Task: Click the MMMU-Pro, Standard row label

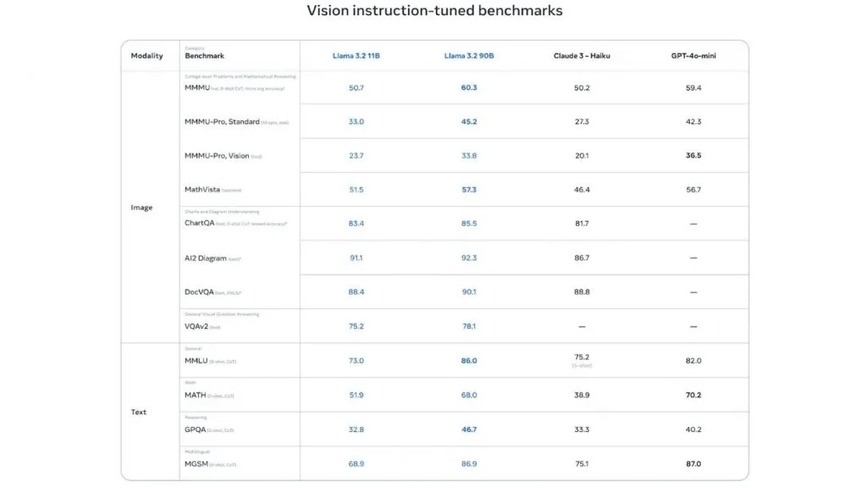Action: click(x=222, y=122)
